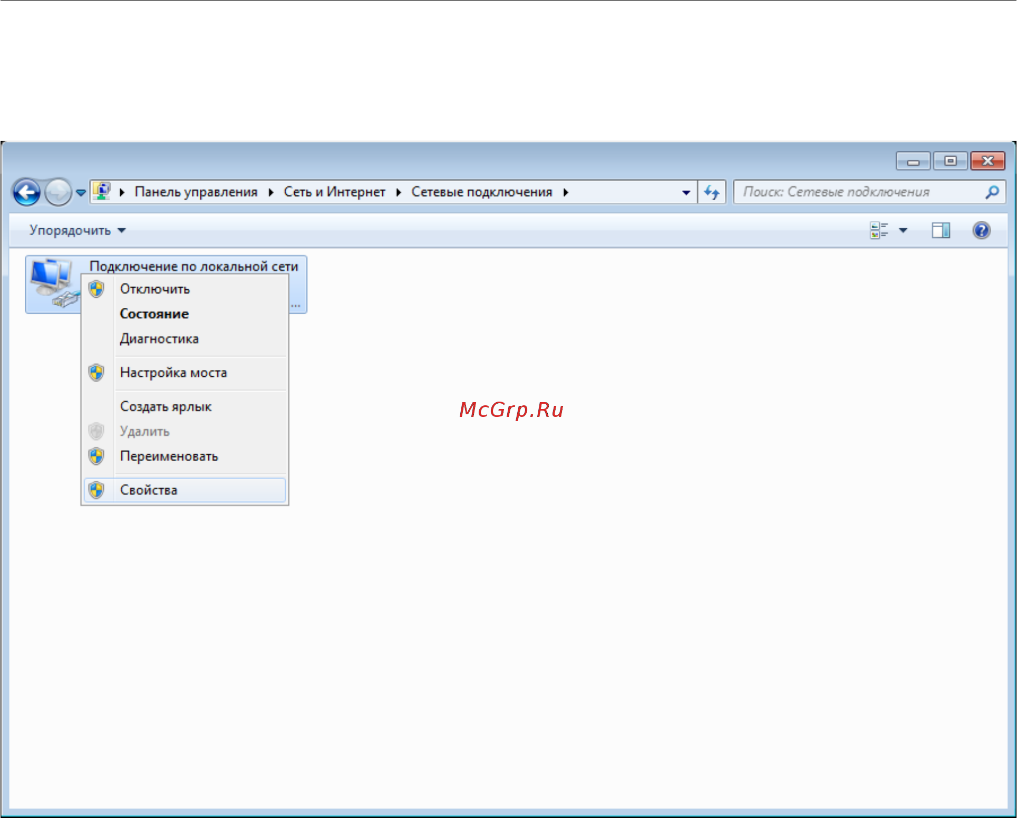
Task: Go back with the blue Back arrow
Action: click(x=26, y=192)
